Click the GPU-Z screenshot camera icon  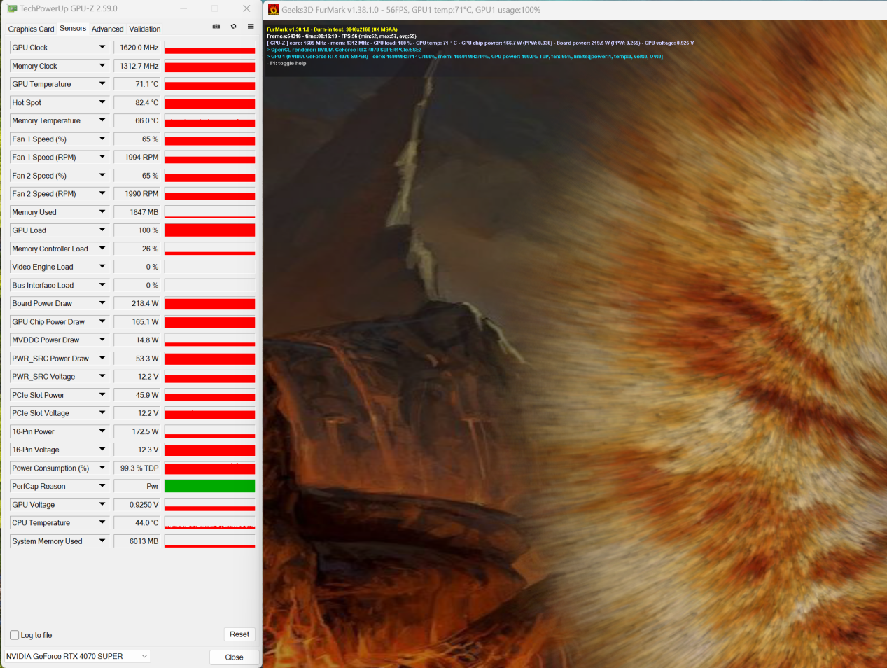point(216,27)
